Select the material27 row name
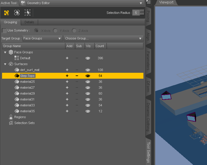Image resolution: width=207 pixels, height=165 pixels. 27,88
